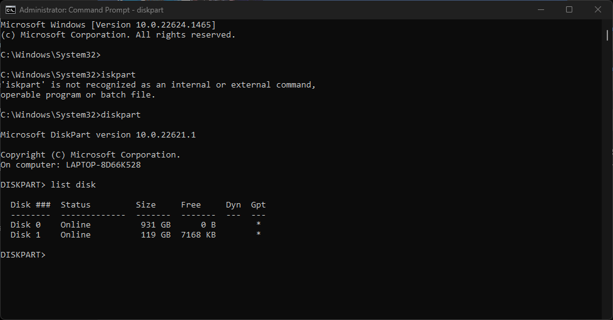This screenshot has height=320, width=613.
Task: Click the Dyn column header
Action: coord(234,205)
